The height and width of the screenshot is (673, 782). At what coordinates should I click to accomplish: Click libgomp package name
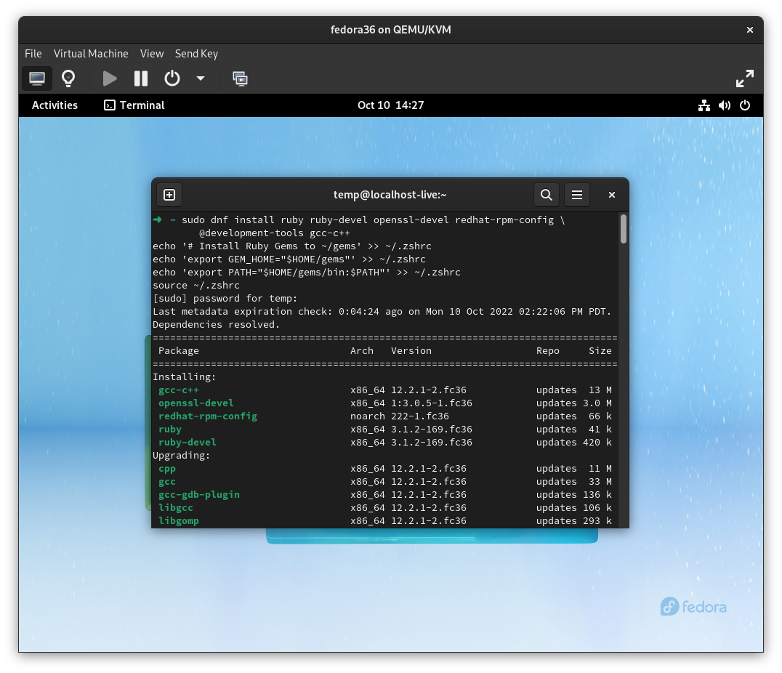[x=179, y=520]
